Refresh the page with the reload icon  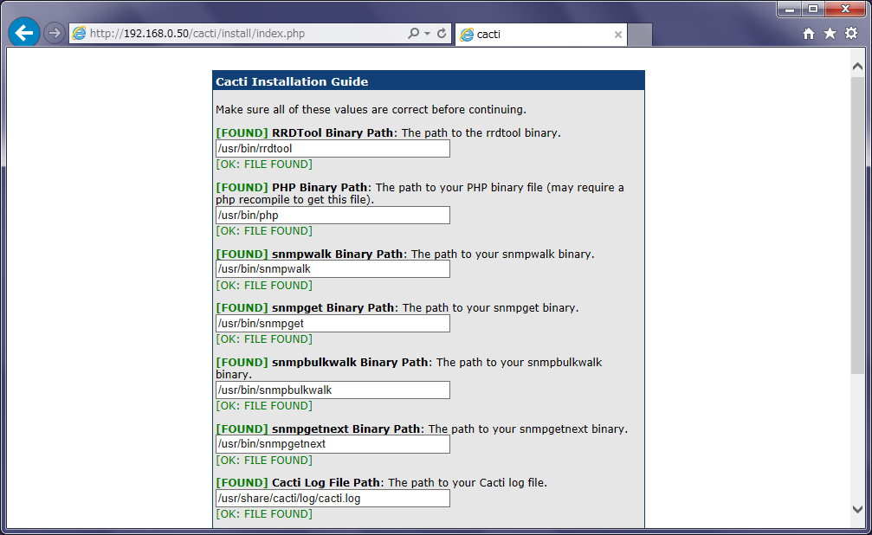pyautogui.click(x=442, y=34)
